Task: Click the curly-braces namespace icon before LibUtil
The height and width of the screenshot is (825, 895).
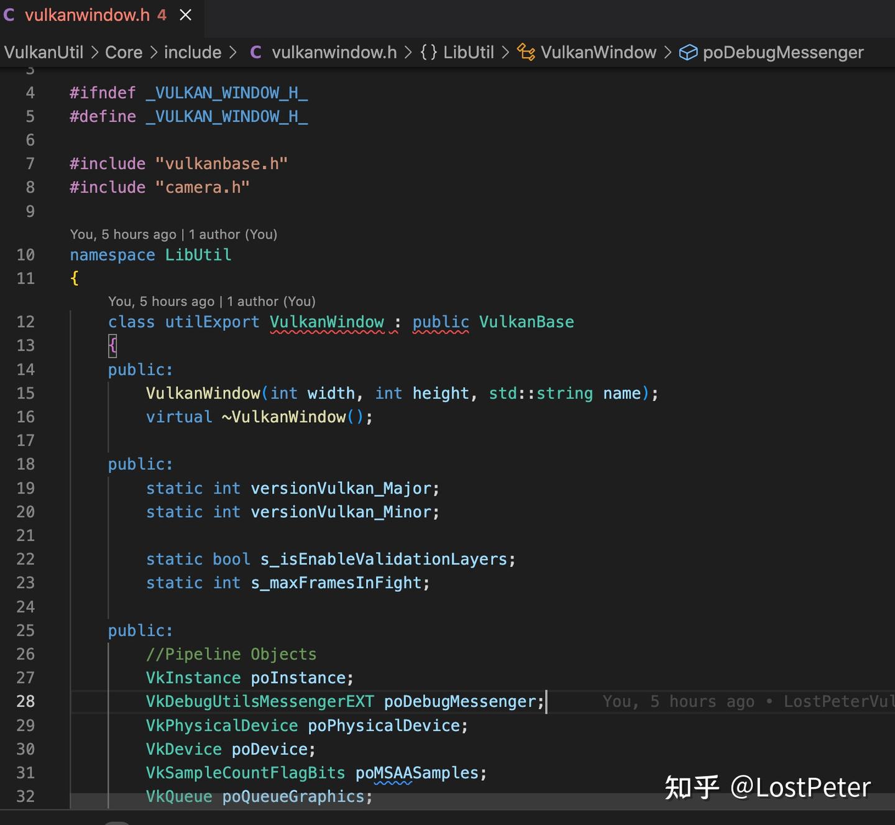Action: [428, 52]
